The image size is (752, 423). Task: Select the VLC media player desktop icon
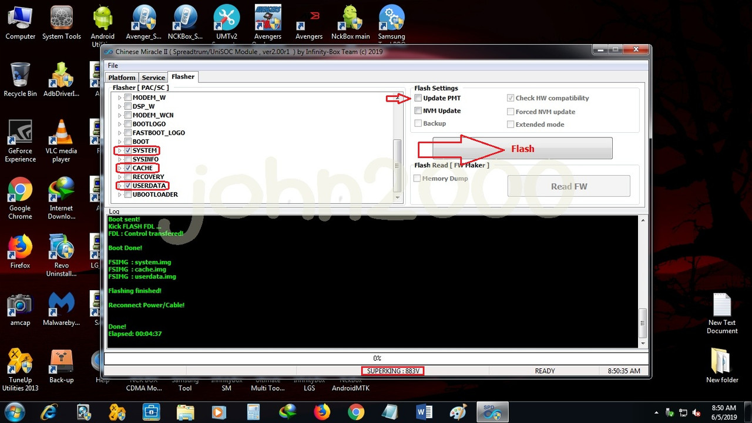click(61, 141)
